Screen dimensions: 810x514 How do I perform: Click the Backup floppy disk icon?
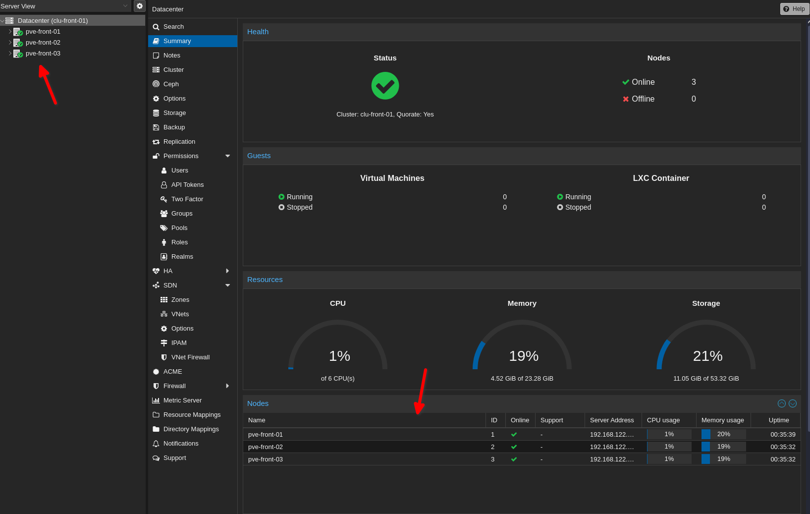point(156,127)
